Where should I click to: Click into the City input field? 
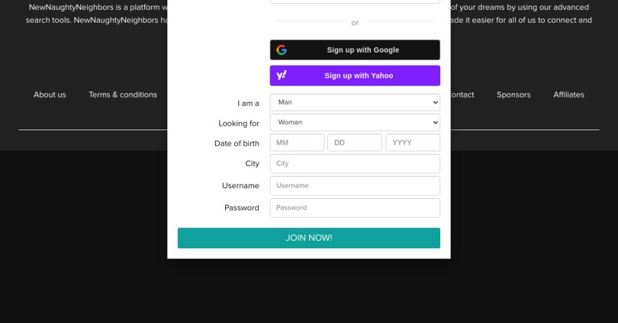tap(355, 164)
